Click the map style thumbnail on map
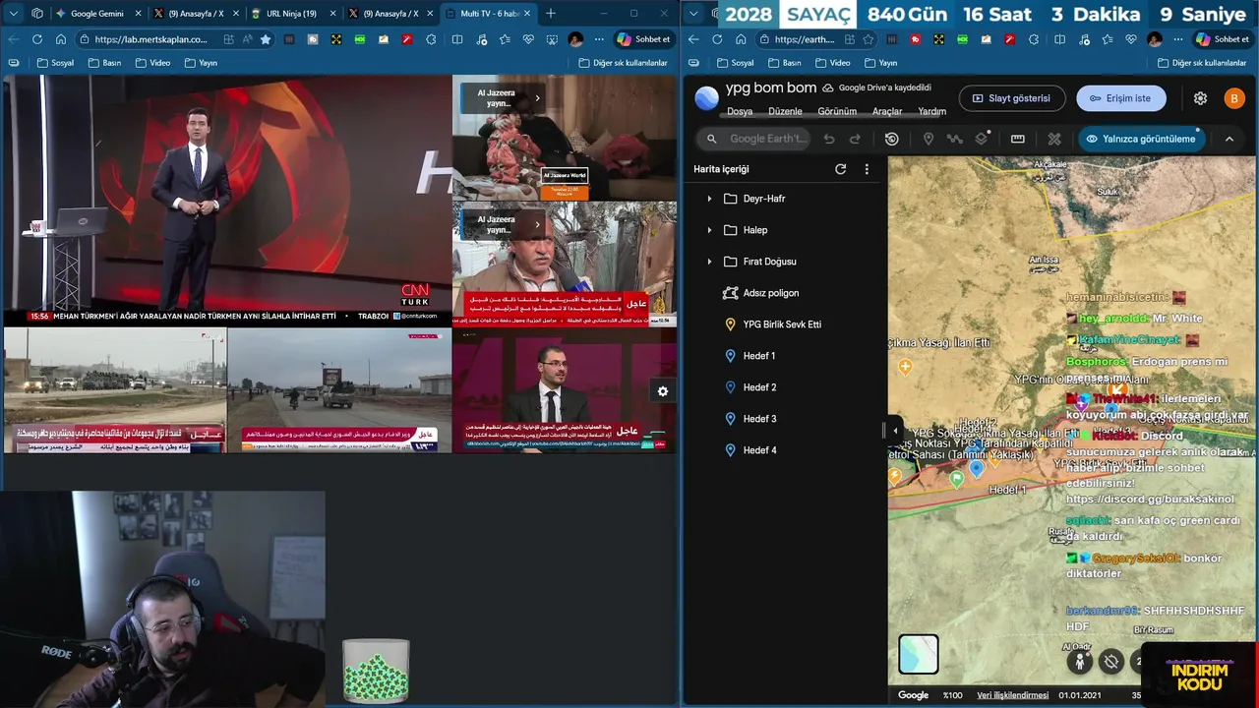This screenshot has width=1259, height=708. 918,654
